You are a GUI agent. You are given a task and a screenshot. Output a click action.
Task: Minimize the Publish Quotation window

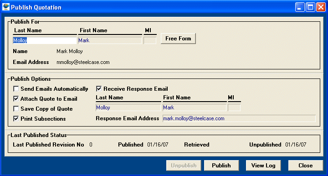click(x=300, y=7)
